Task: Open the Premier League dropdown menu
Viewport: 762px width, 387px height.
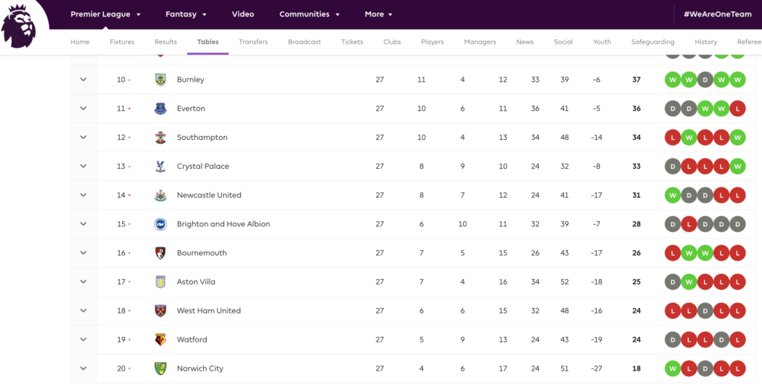Action: coord(106,15)
